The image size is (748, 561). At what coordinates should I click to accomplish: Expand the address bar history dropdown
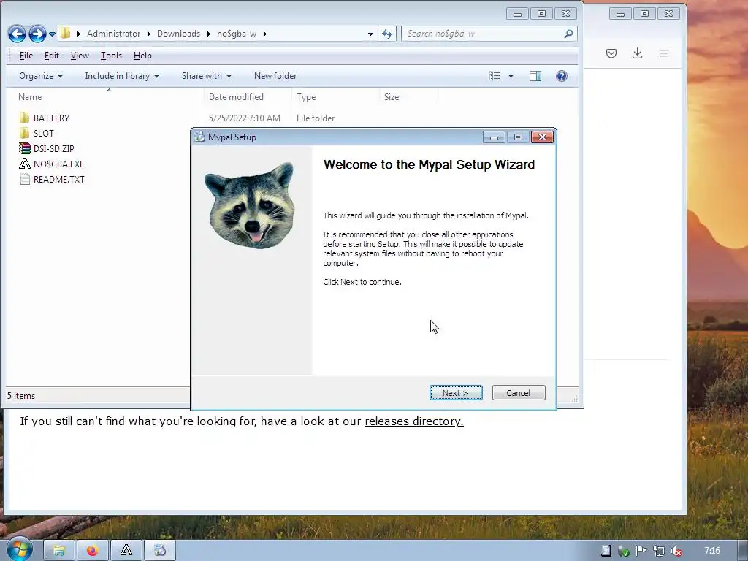pos(370,34)
